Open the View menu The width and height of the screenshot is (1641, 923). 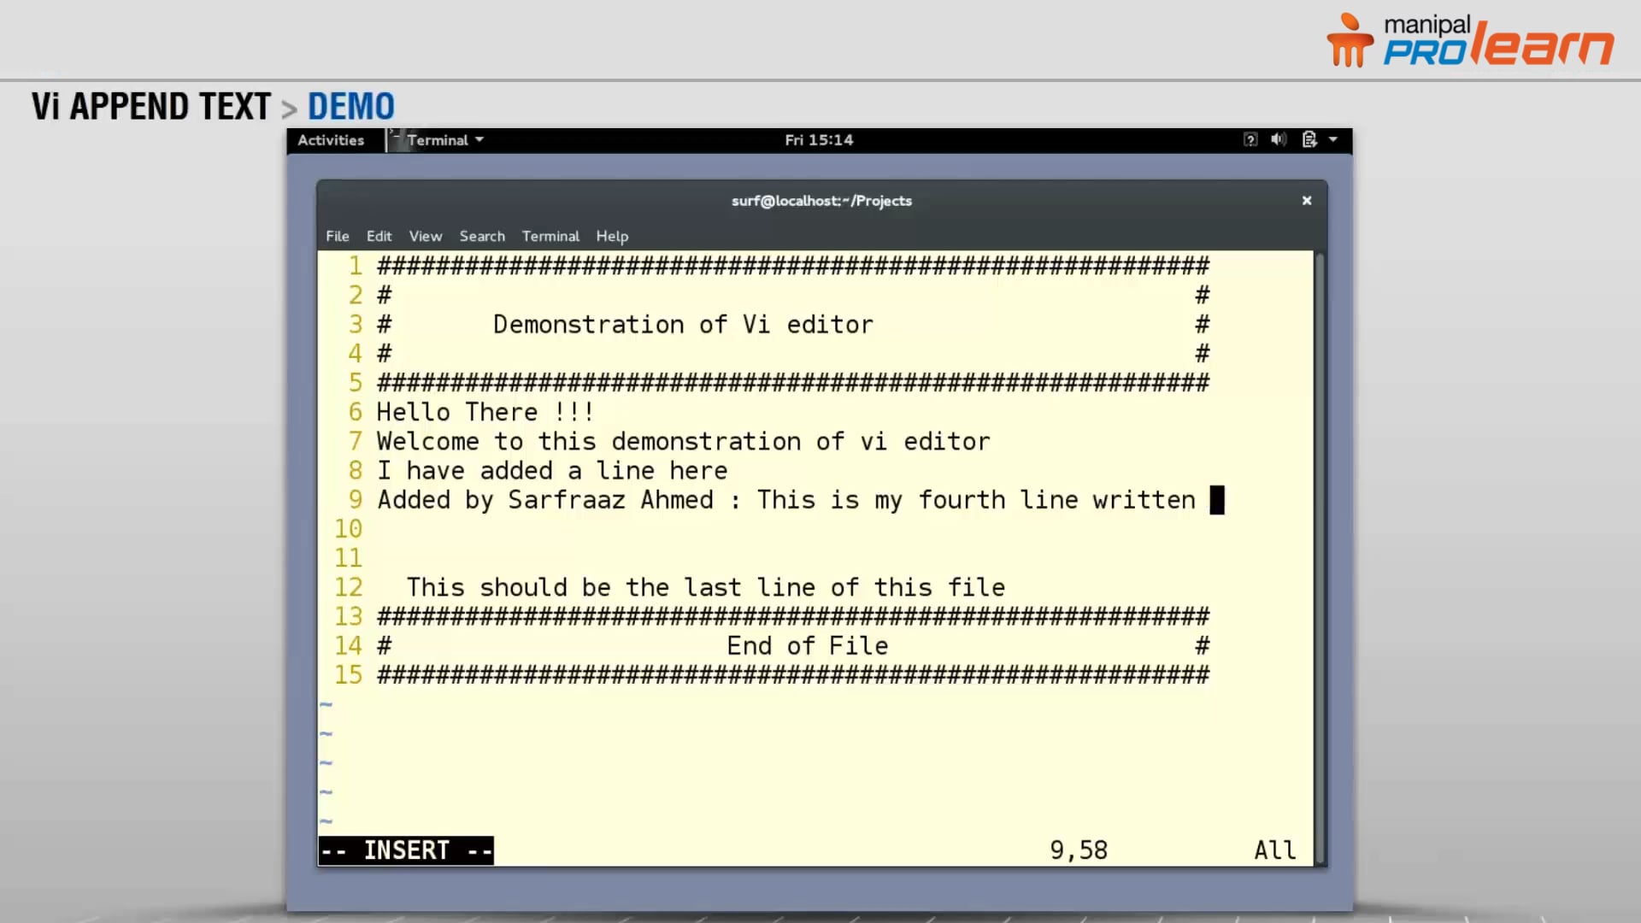tap(425, 236)
